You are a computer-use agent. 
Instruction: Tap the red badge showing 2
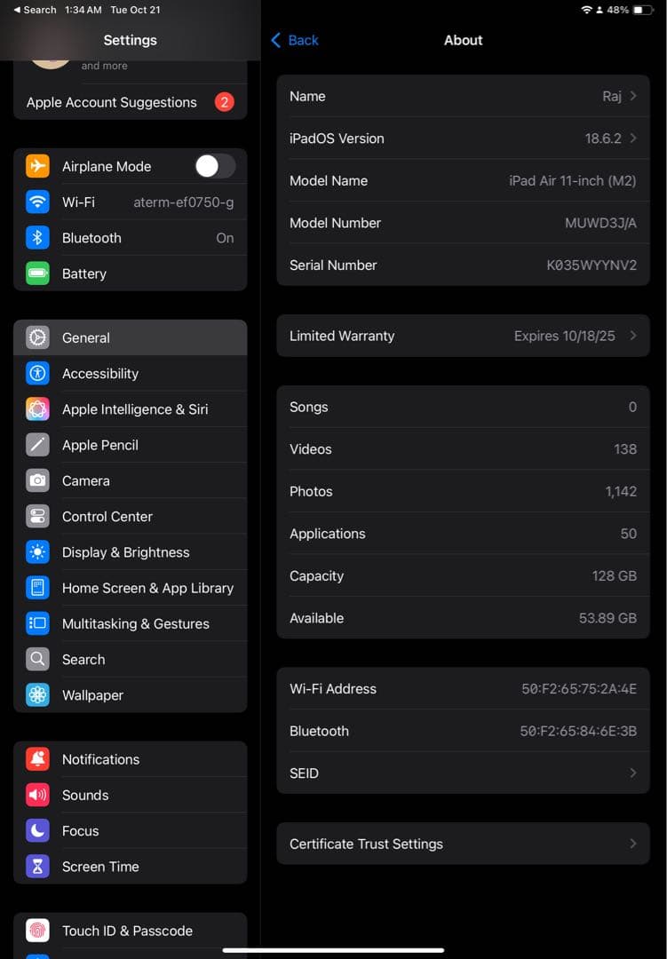click(x=225, y=102)
